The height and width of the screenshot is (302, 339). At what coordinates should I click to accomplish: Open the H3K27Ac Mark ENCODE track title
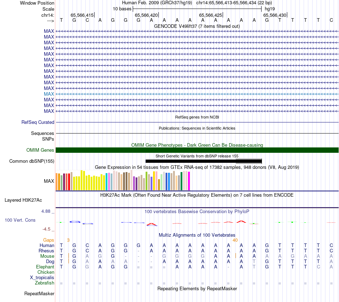(197, 195)
